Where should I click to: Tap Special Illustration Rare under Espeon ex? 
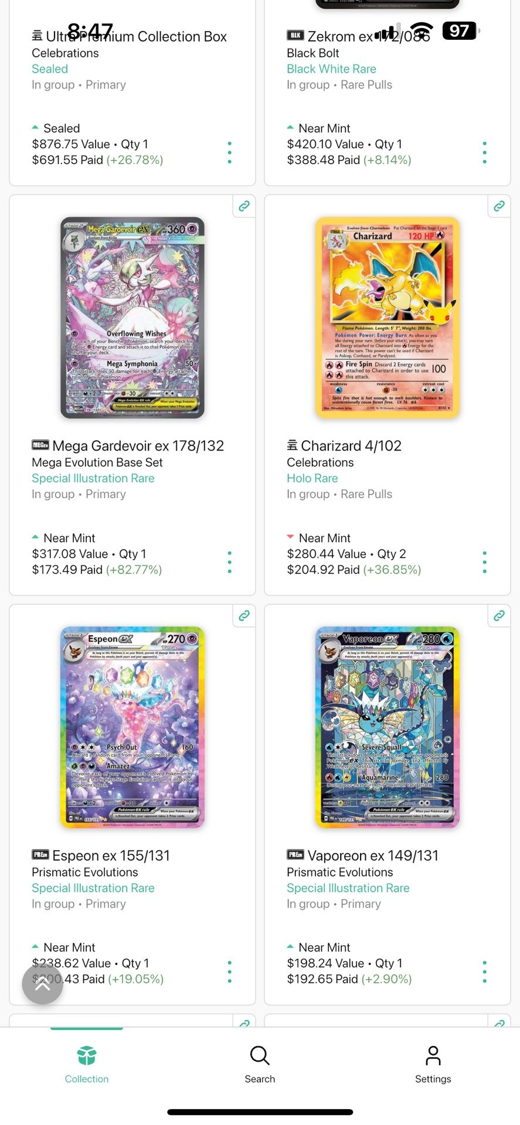pos(93,888)
